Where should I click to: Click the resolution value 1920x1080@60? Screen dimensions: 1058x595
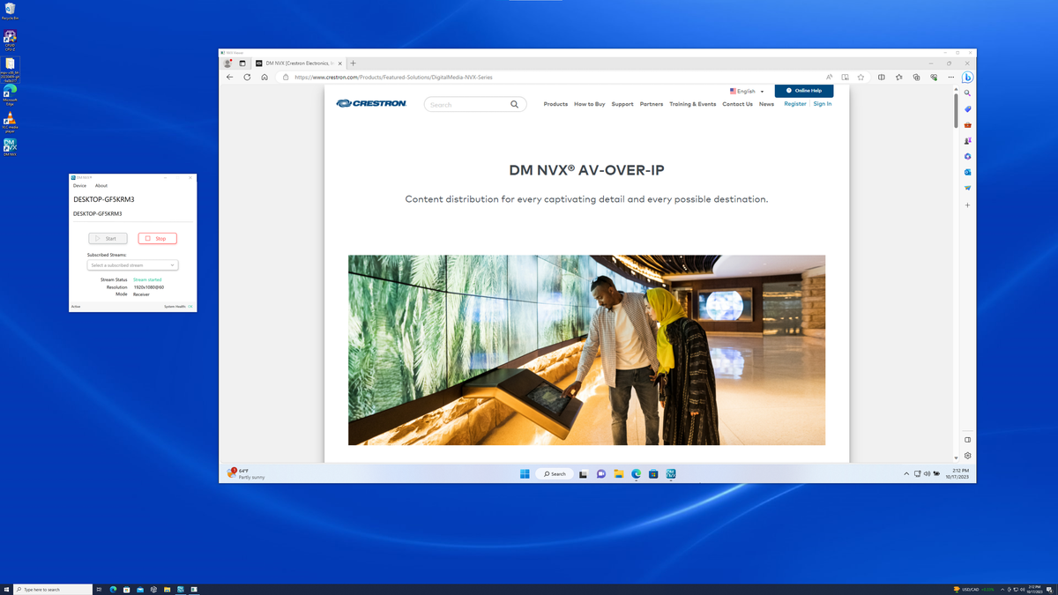point(148,287)
